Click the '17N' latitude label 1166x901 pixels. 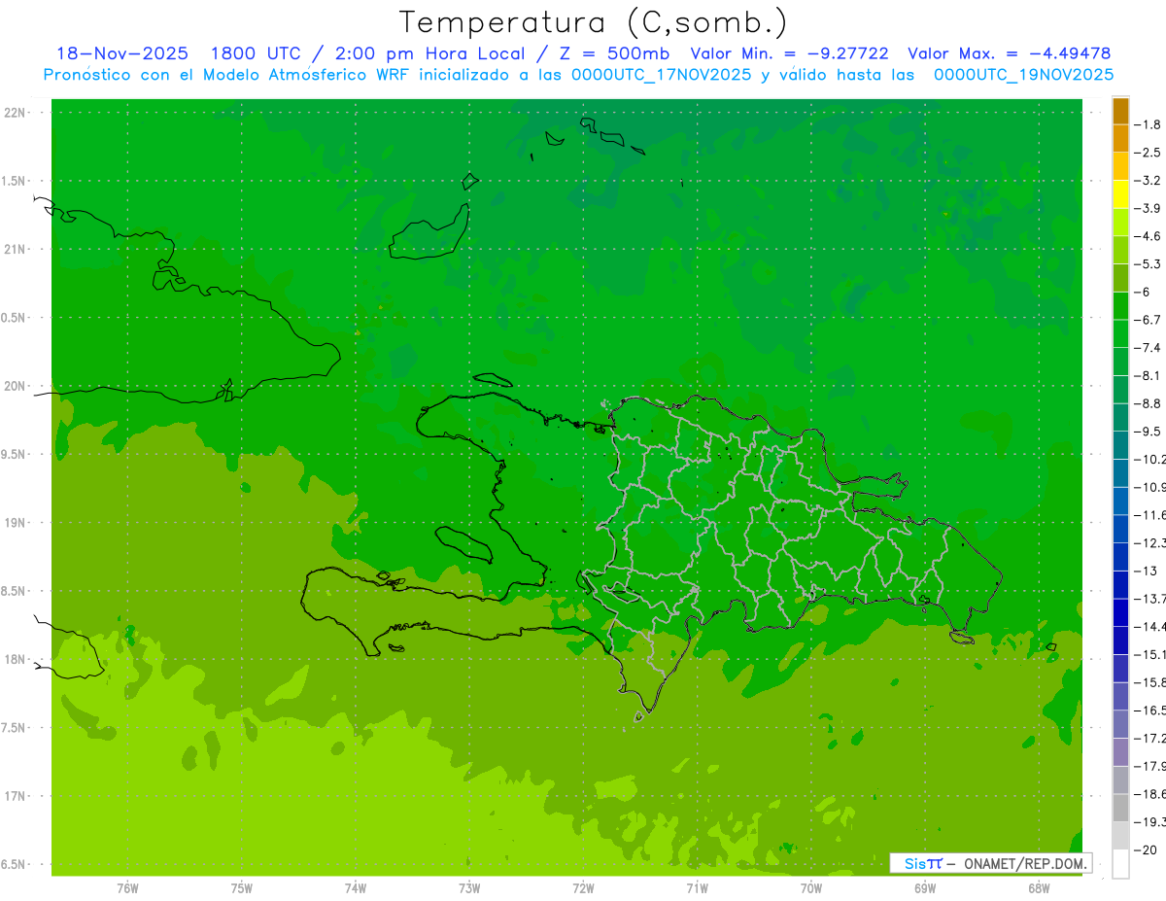[16, 796]
